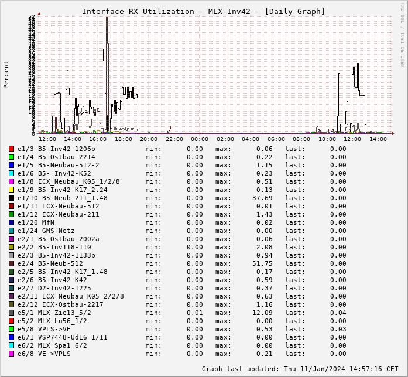Click the green swatch for e1/4 B5-Ostbau-2214
Image resolution: width=408 pixels, height=377 pixels.
coord(11,157)
